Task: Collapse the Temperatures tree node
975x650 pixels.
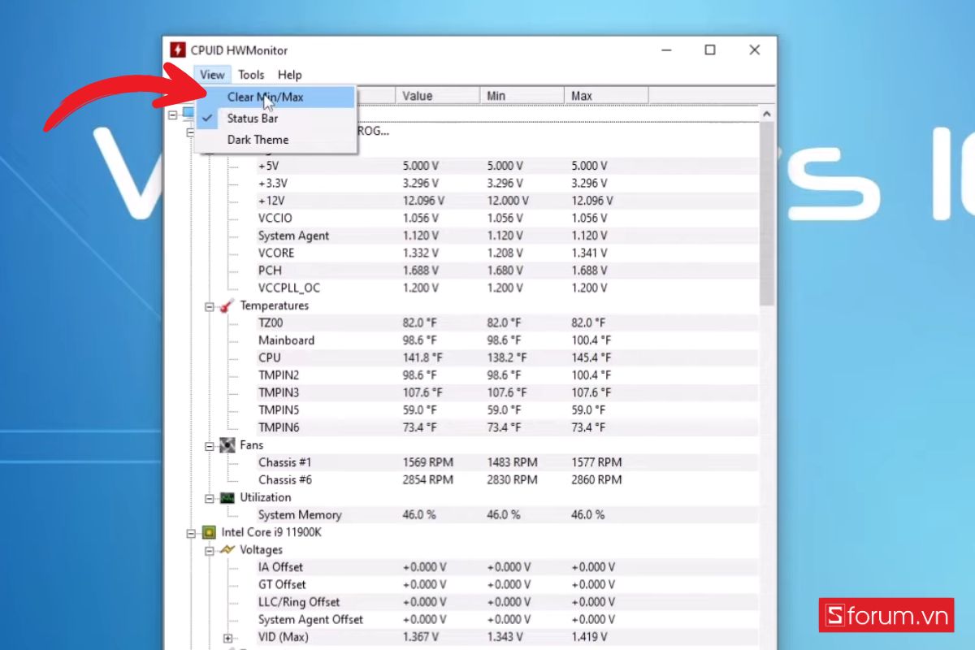Action: point(209,306)
